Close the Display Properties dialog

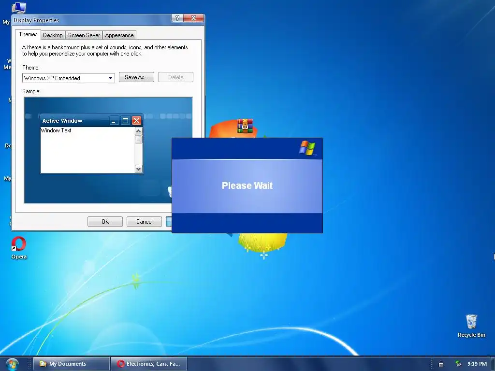(x=193, y=18)
